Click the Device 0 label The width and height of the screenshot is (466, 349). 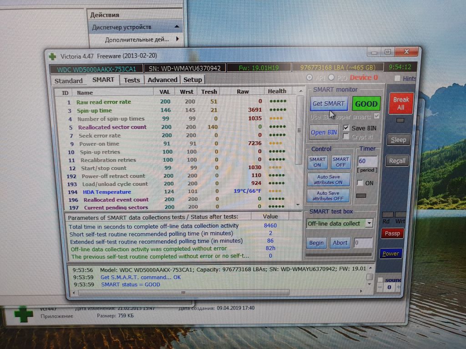[x=364, y=78]
